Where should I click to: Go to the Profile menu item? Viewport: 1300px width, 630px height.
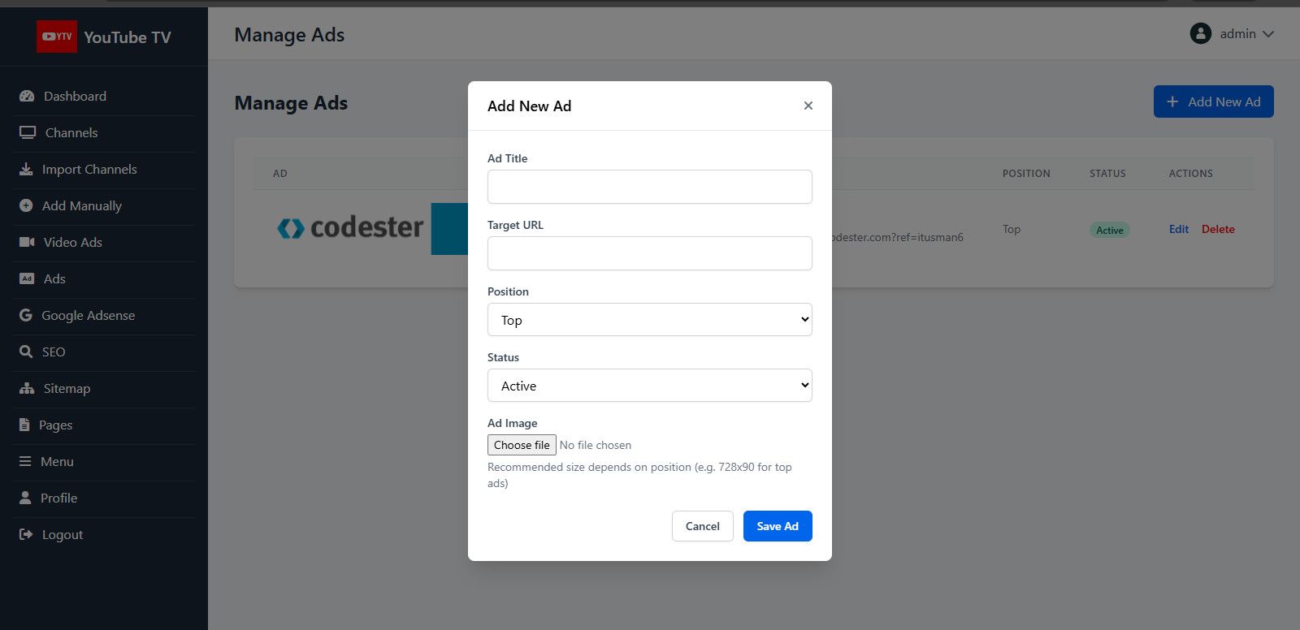click(58, 498)
